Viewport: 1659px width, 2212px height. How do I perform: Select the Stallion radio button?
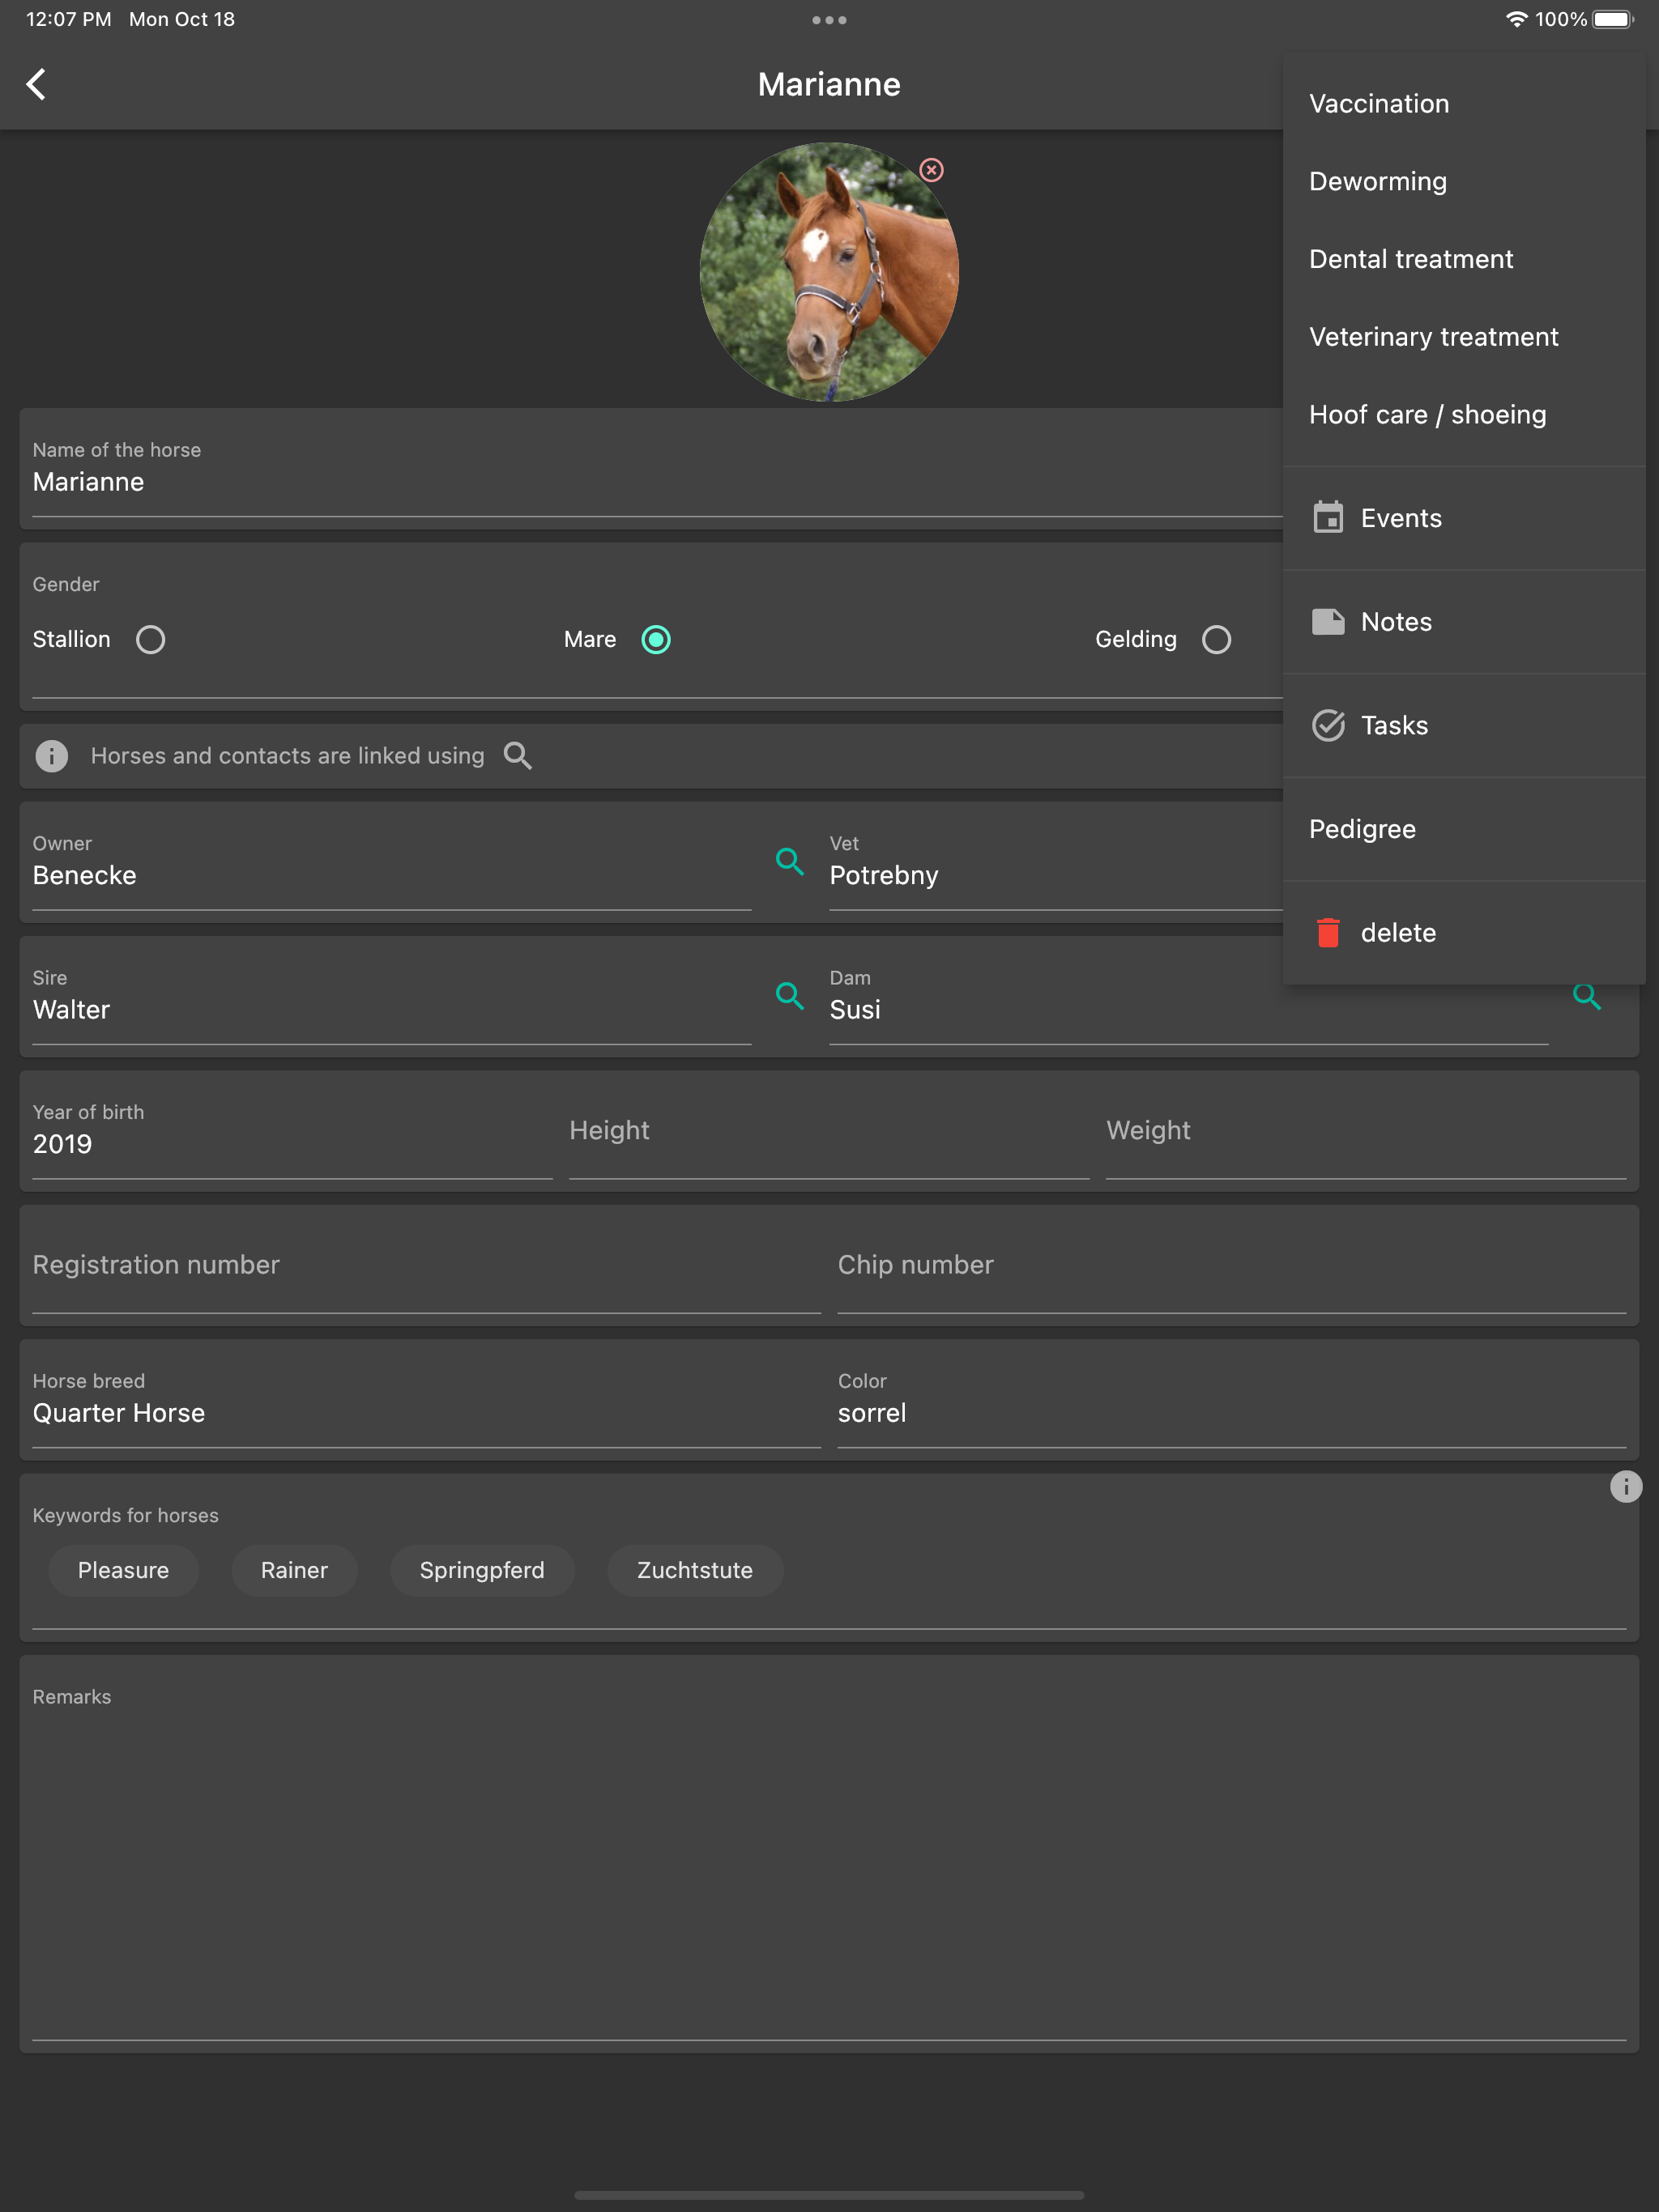point(151,640)
